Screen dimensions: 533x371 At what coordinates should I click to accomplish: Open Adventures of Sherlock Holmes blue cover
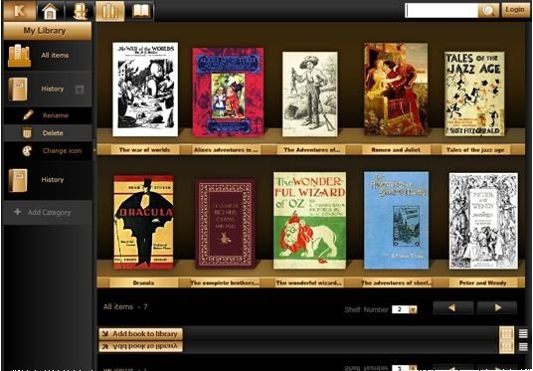tap(397, 221)
